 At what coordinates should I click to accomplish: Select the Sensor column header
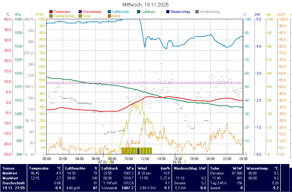(9, 168)
